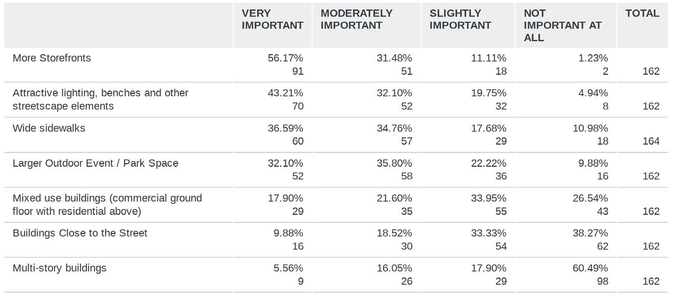Click the Moderately Important column header

[x=356, y=19]
